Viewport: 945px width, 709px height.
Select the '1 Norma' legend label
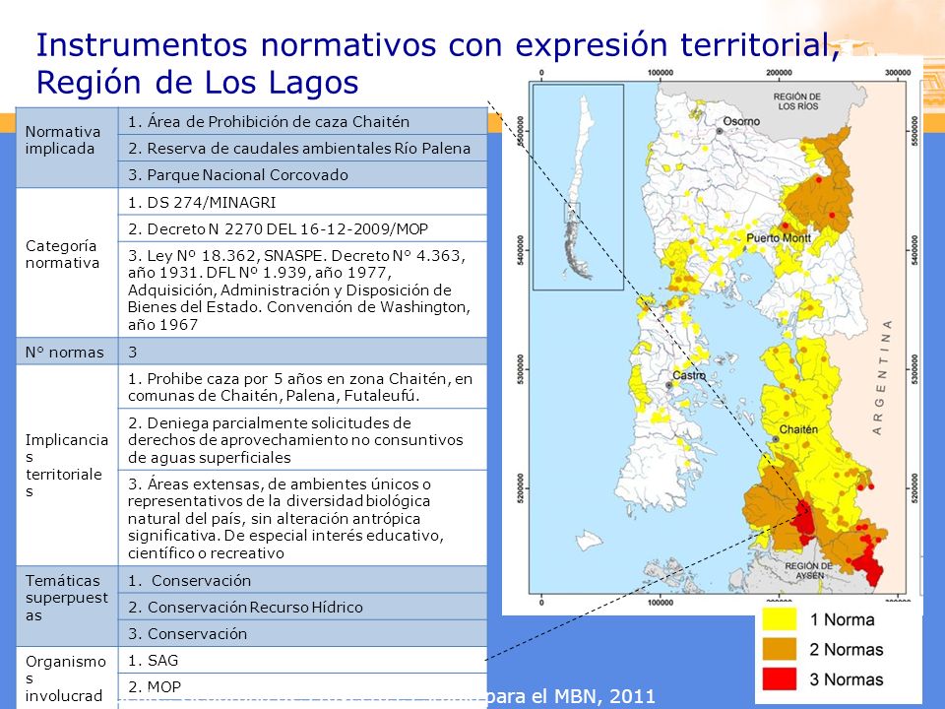(x=842, y=619)
